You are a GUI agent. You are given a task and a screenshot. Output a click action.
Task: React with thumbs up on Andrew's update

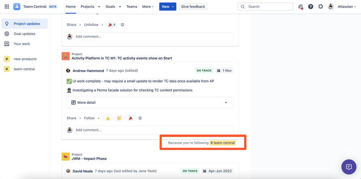pos(108,118)
